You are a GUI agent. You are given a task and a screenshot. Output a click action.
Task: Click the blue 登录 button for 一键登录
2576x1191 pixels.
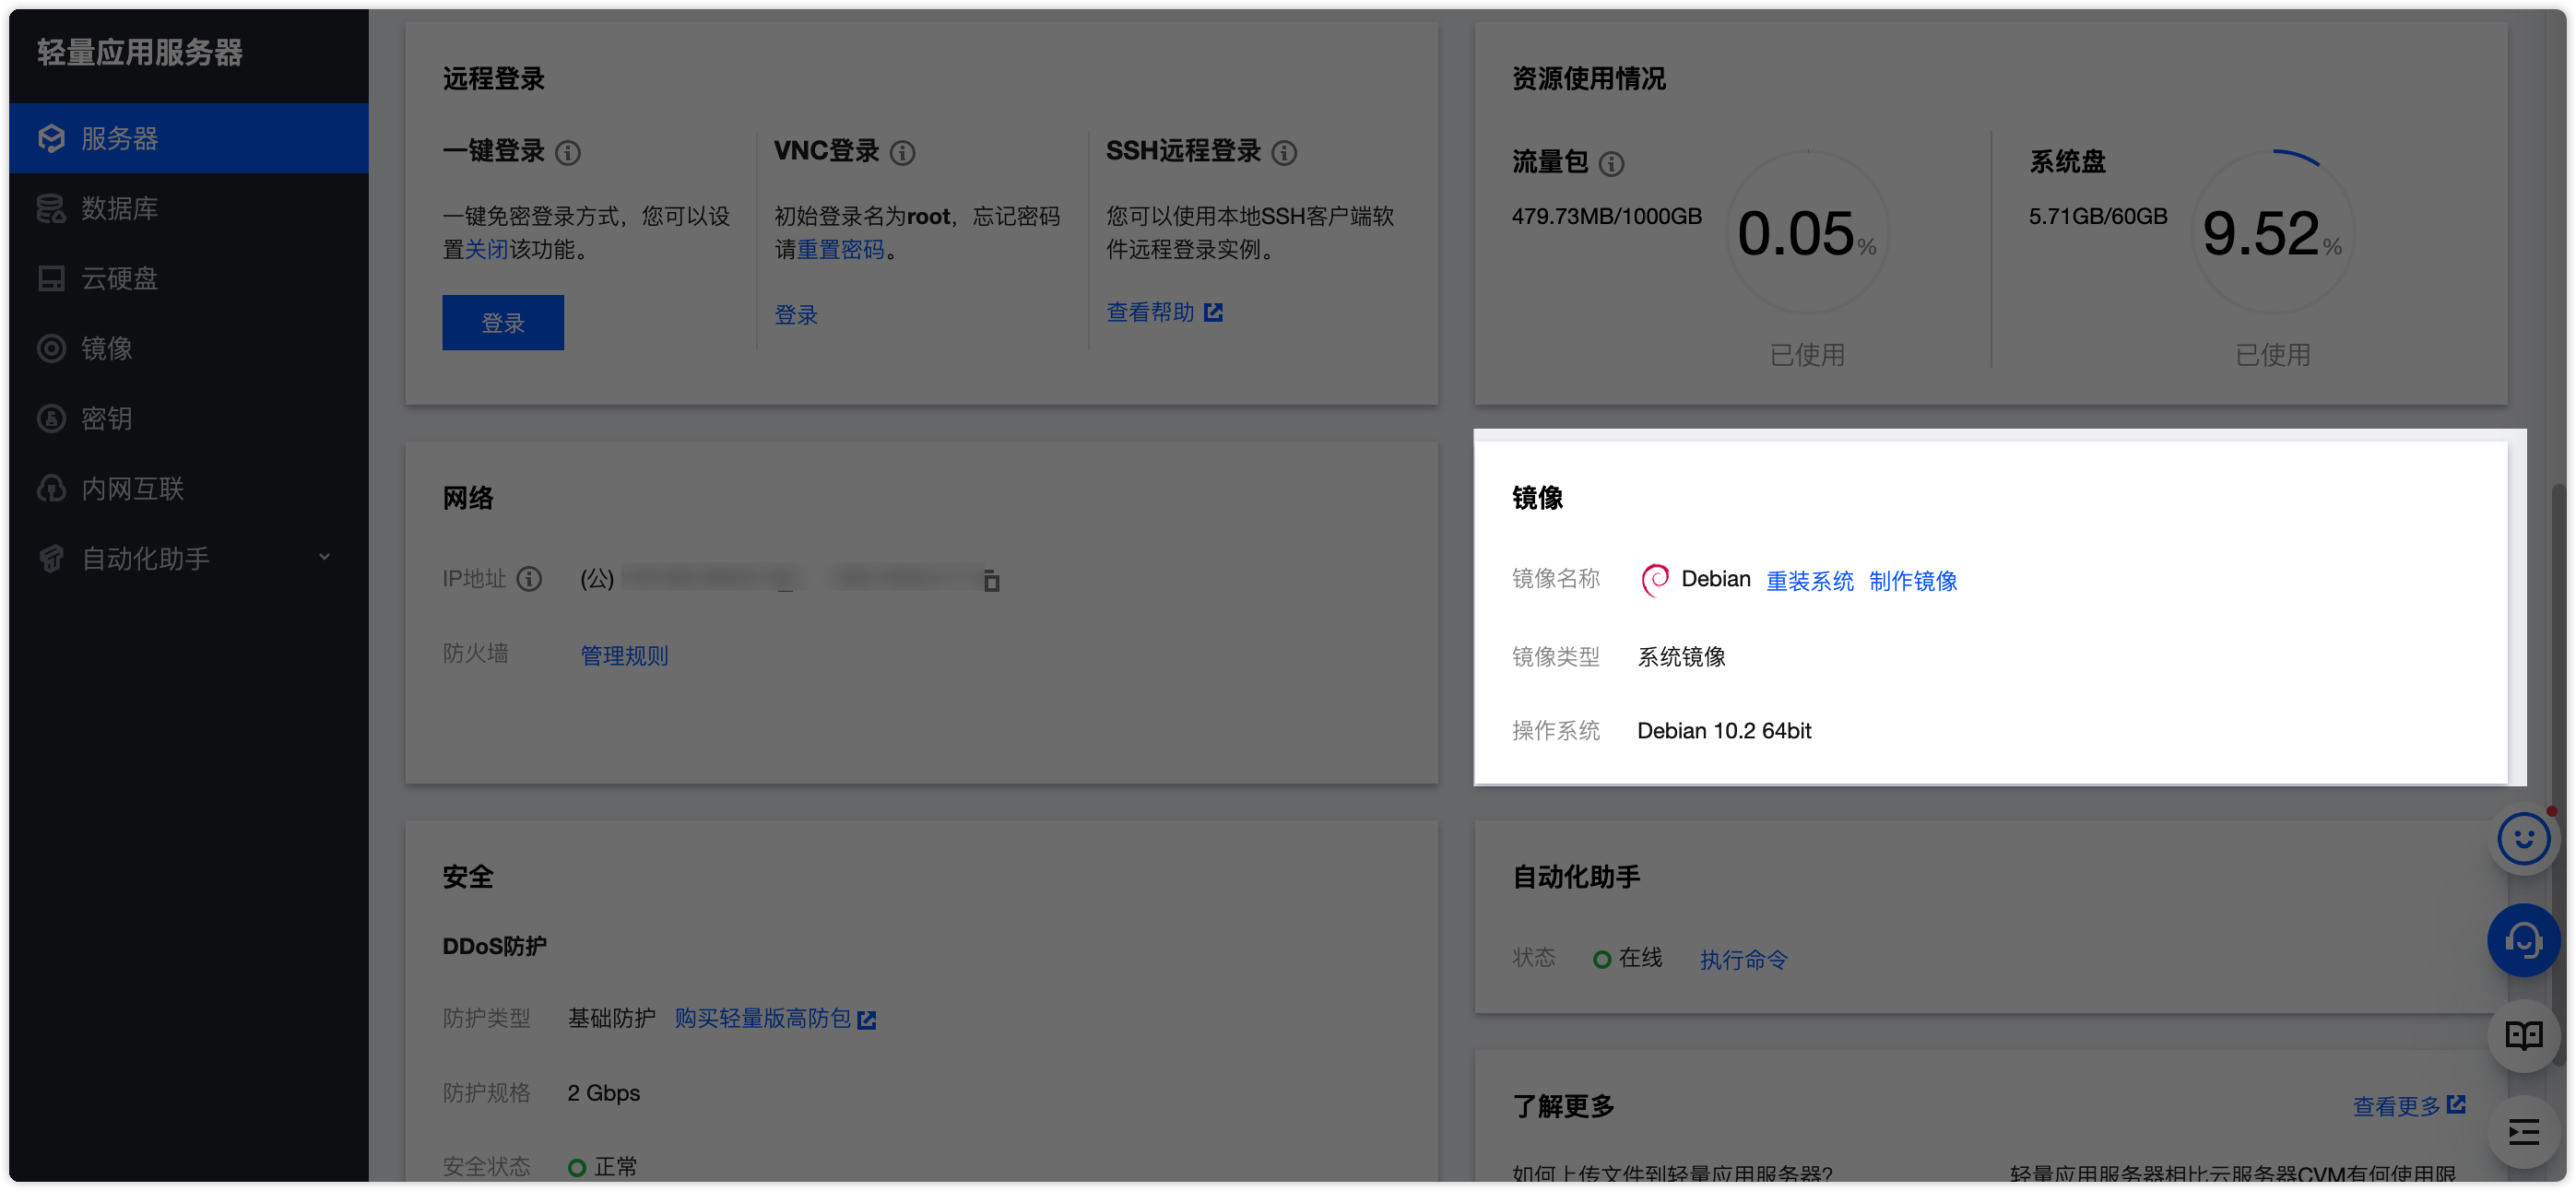(503, 322)
